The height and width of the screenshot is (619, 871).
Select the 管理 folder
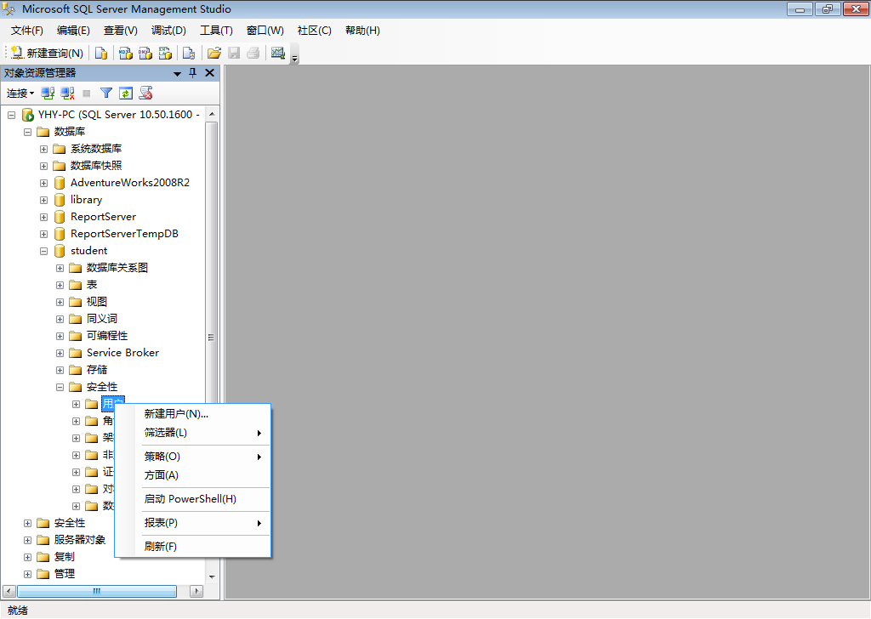[64, 574]
